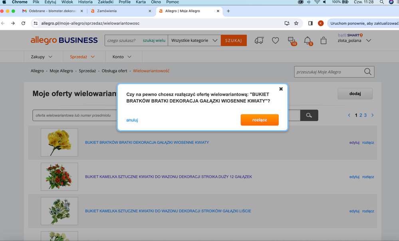Go to Obsługa ofert breadcrumb
This screenshot has height=241, width=399.
point(115,71)
